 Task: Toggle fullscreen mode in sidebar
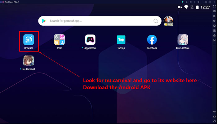(215, 7)
